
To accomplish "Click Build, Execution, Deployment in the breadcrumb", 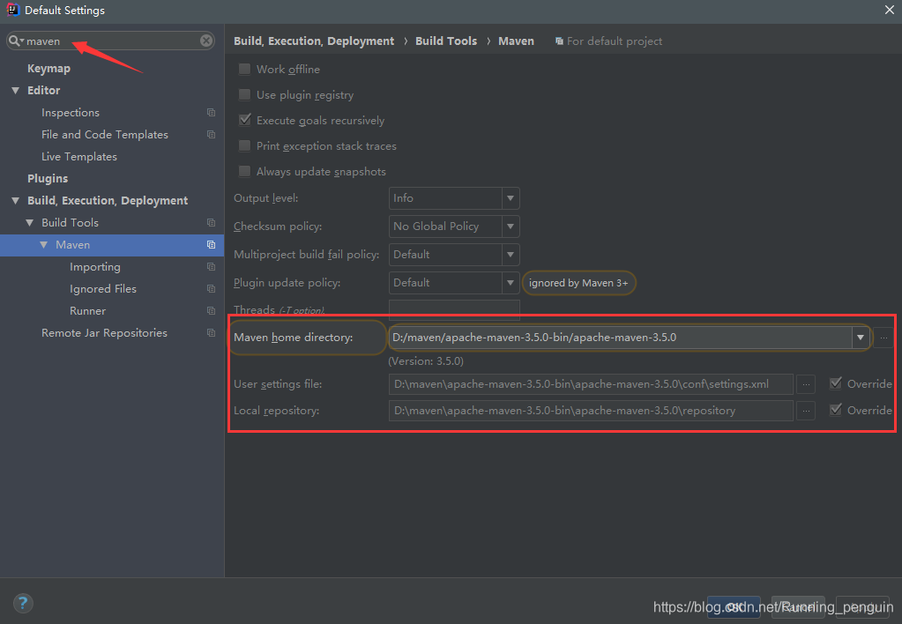I will pos(314,41).
